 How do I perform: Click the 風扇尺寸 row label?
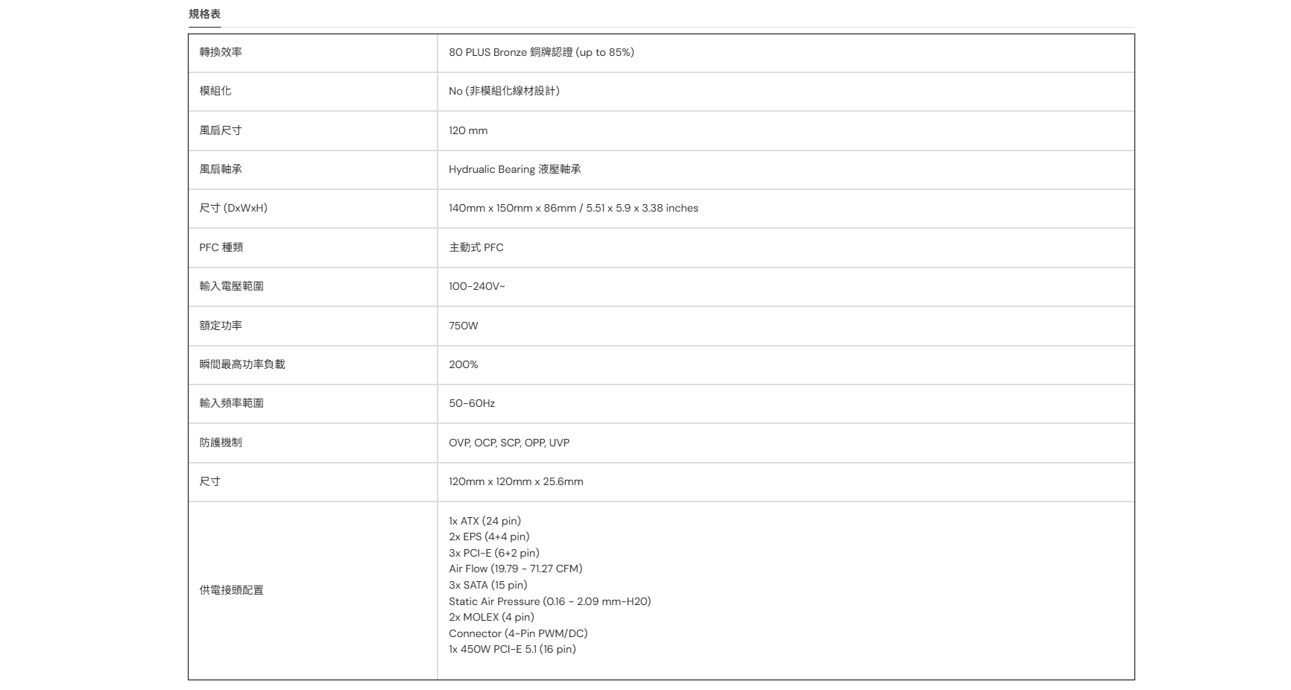(221, 130)
